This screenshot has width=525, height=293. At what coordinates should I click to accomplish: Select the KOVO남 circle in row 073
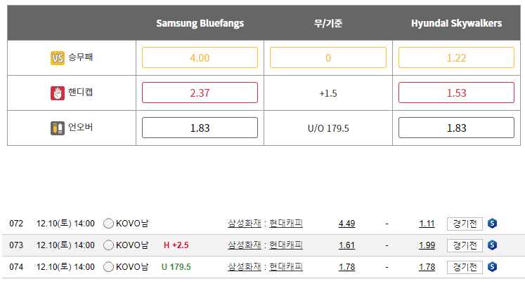(x=108, y=245)
